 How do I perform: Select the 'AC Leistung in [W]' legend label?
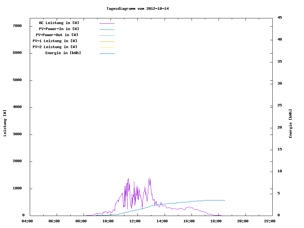point(59,23)
